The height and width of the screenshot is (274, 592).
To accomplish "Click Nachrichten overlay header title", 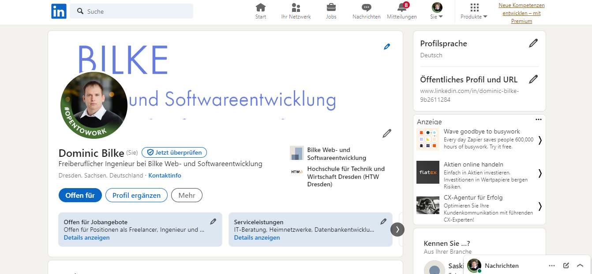I will coord(502,266).
